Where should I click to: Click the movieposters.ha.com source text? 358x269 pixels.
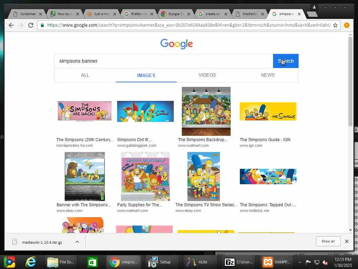(75, 145)
